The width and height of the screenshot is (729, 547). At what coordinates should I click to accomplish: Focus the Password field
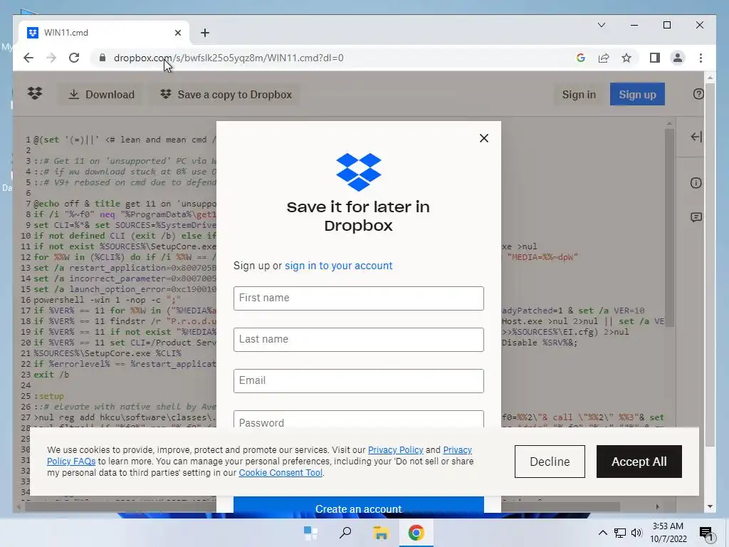tap(359, 419)
